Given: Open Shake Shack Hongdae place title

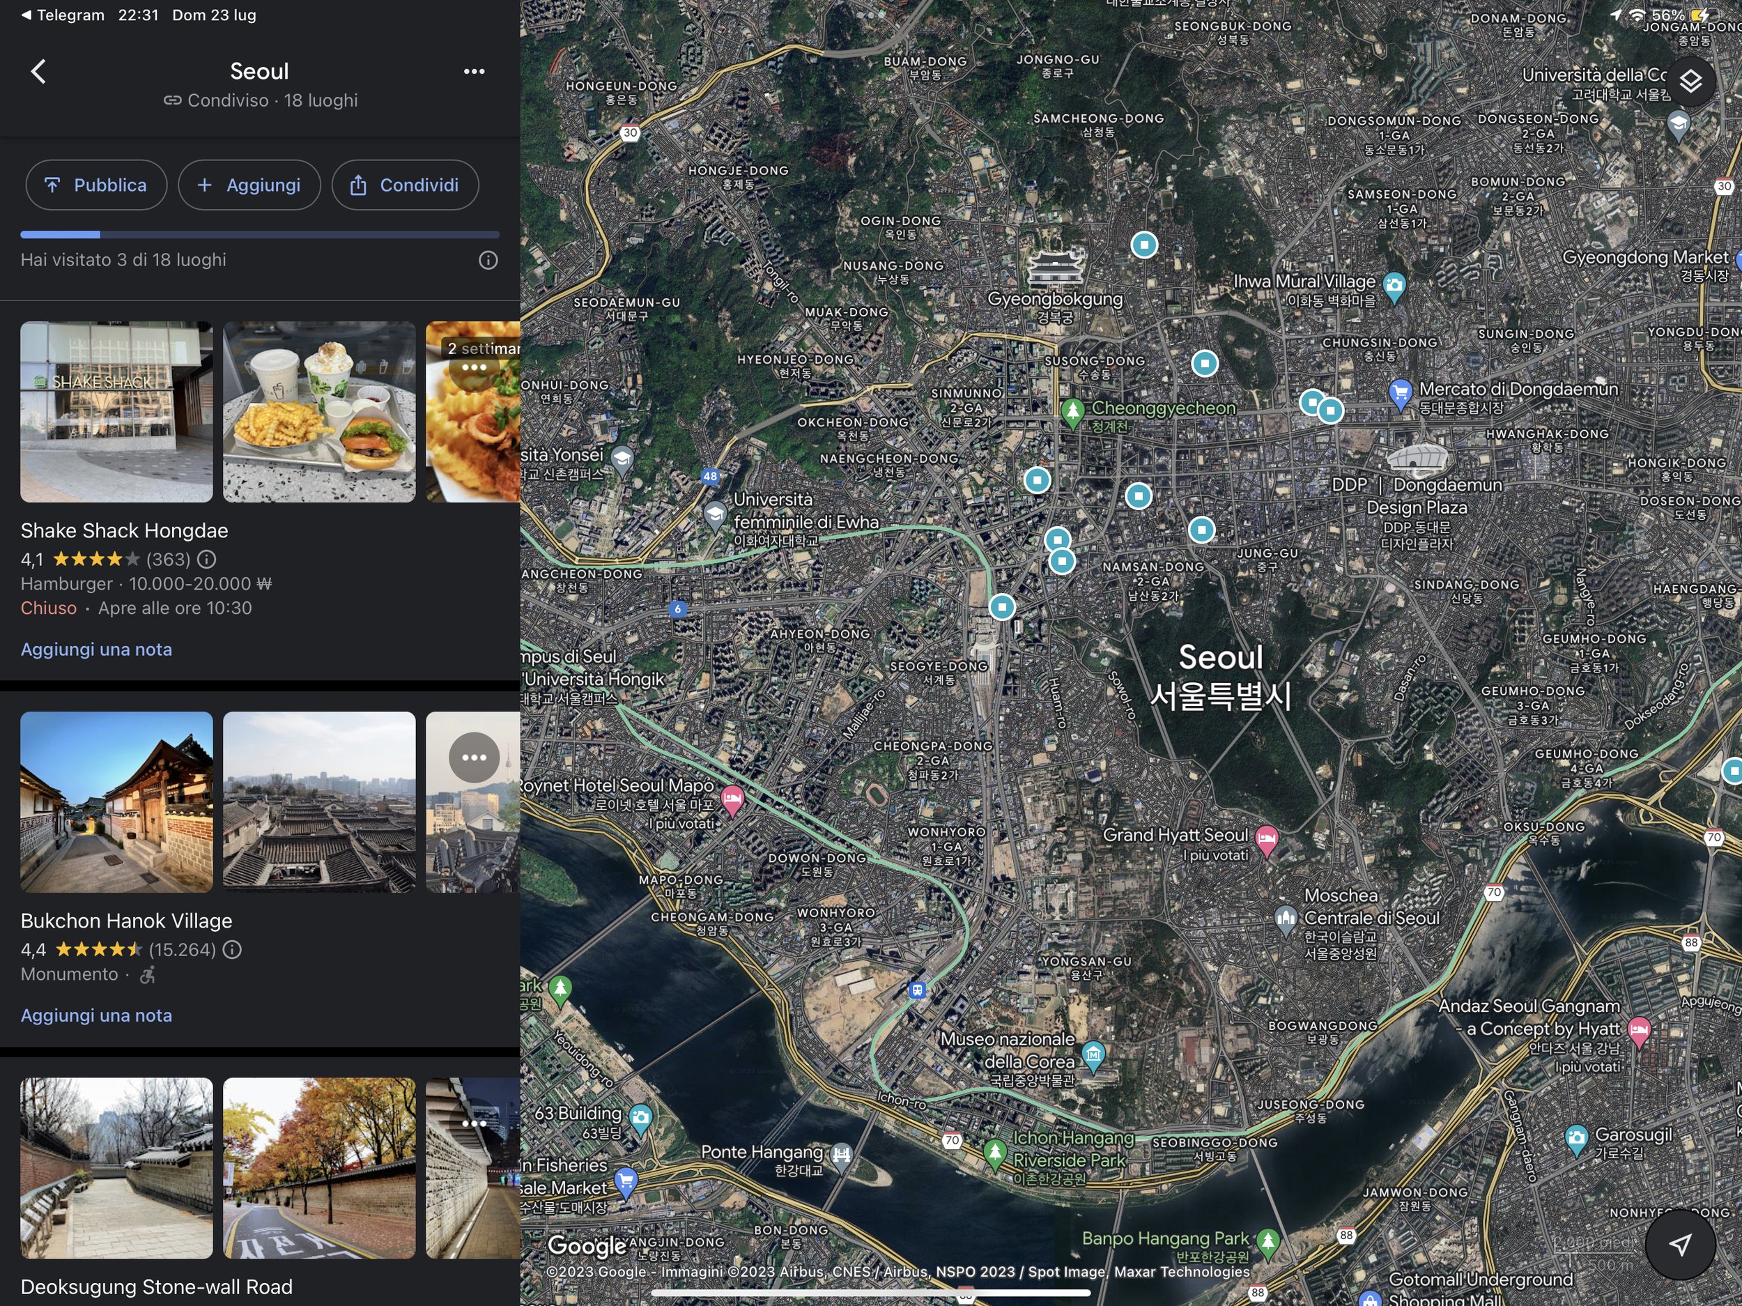Looking at the screenshot, I should click(x=125, y=531).
